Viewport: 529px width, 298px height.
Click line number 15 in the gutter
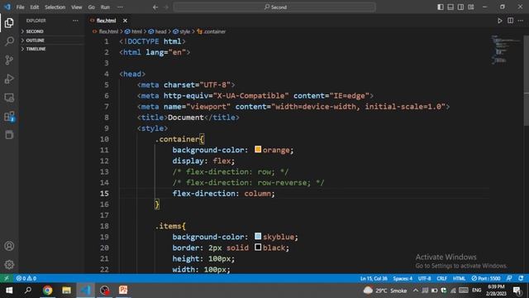(104, 194)
